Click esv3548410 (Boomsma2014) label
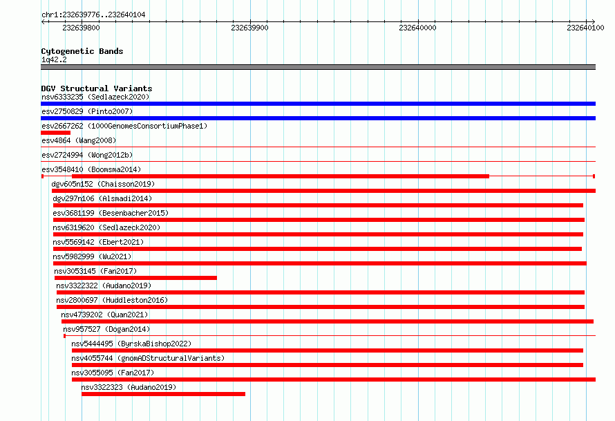This screenshot has width=615, height=421. point(91,169)
